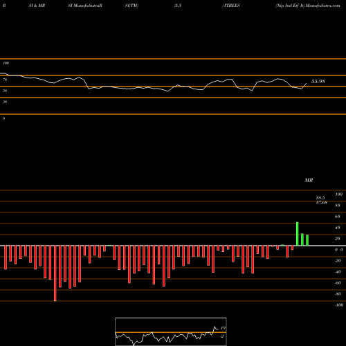Click the 19 value in mini chart
This screenshot has height=346, width=346.
[223, 328]
